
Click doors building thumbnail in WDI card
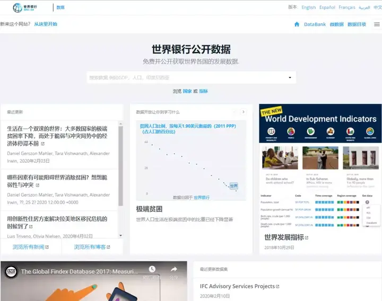pos(361,158)
